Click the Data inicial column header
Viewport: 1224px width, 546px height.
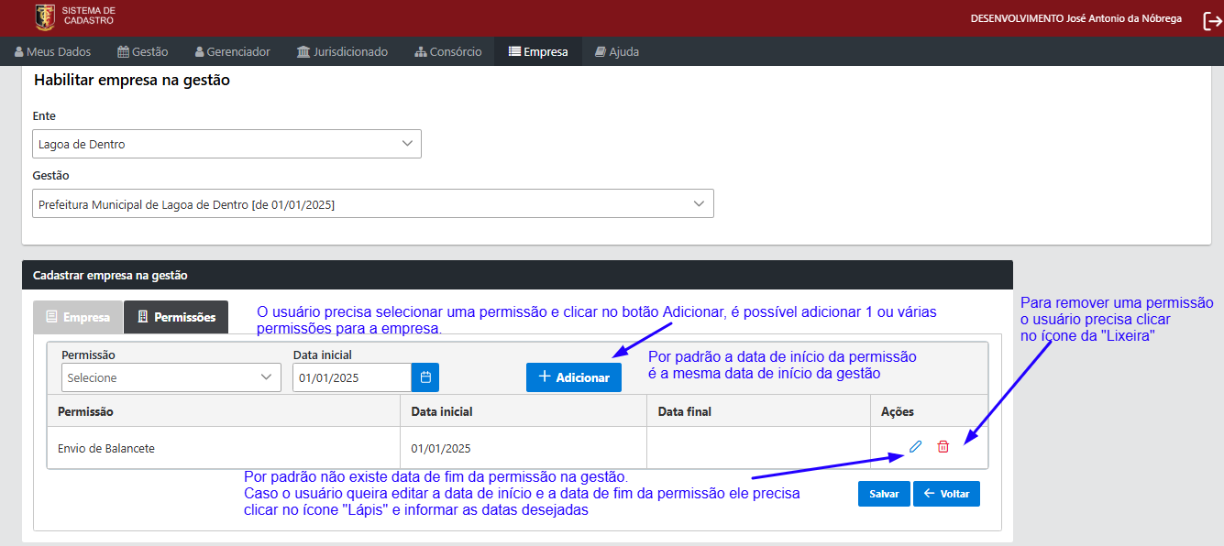(524, 411)
